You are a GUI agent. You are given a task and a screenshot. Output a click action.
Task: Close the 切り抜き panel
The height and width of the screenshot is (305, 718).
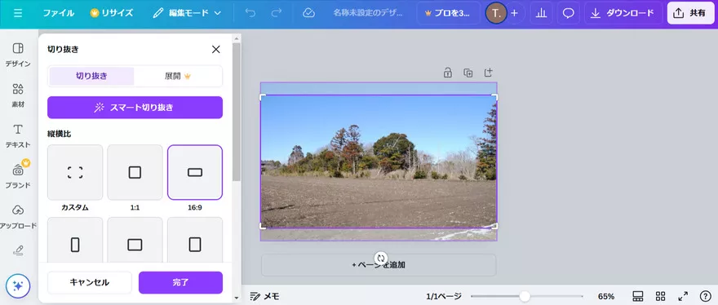(215, 49)
